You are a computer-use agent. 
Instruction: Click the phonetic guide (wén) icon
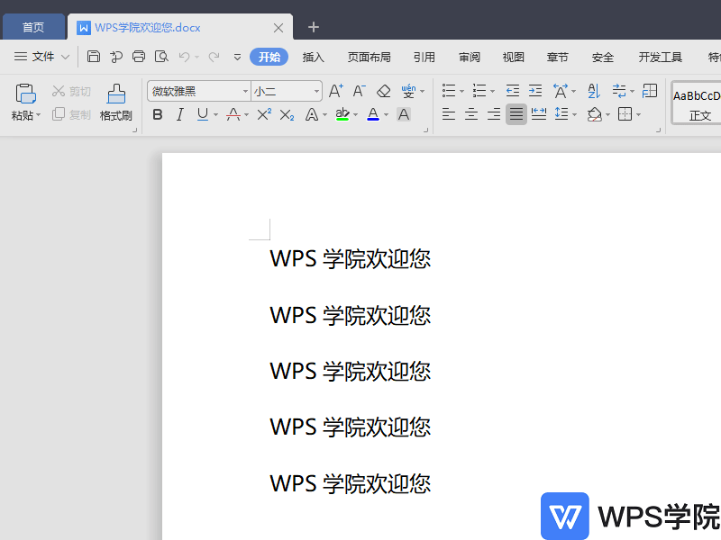click(x=408, y=91)
